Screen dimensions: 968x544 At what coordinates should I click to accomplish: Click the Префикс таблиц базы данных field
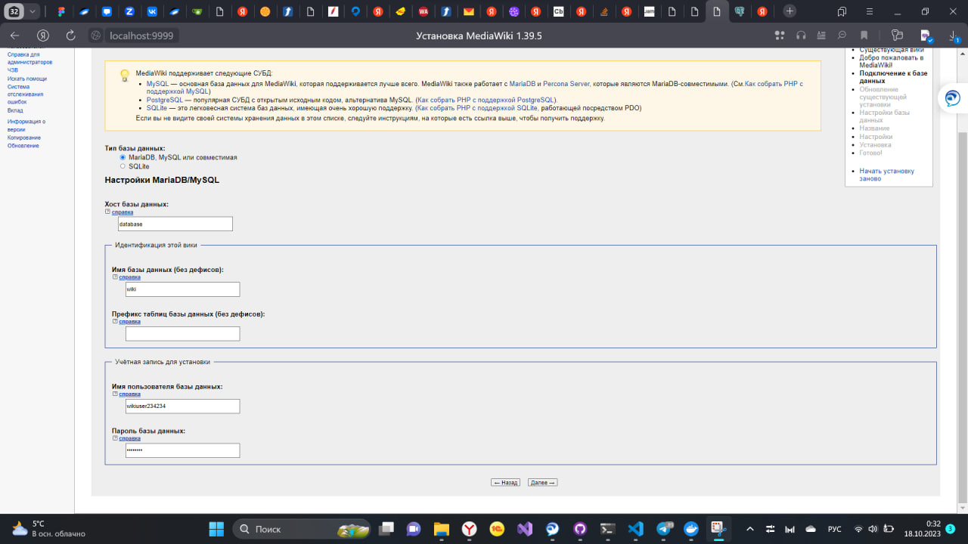(x=182, y=333)
